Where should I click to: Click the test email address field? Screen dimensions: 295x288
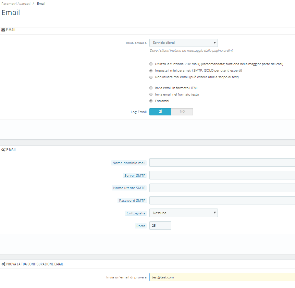tap(222, 277)
